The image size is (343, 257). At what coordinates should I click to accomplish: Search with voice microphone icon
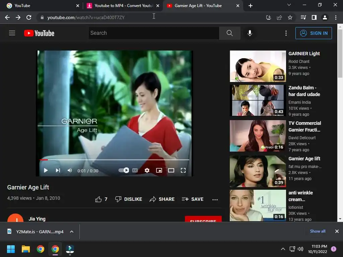click(x=250, y=33)
